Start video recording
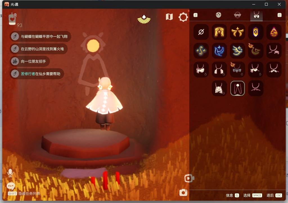Screen dimensions: 288x203 click(x=189, y=178)
